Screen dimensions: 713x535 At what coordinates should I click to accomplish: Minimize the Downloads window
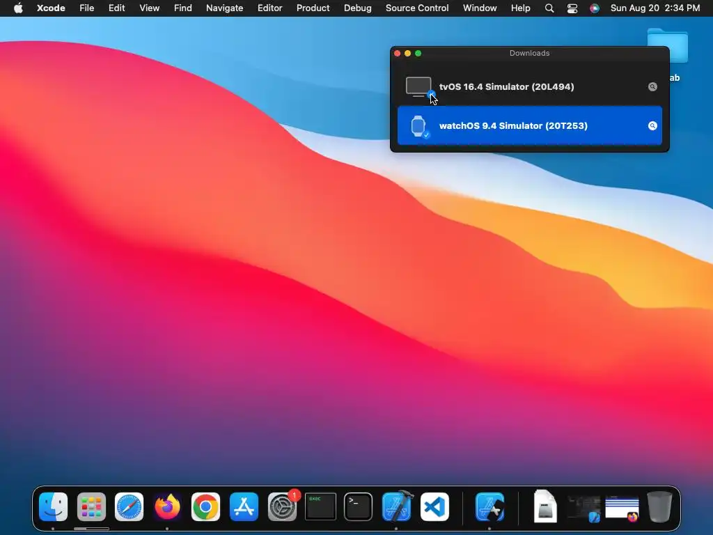coord(407,53)
